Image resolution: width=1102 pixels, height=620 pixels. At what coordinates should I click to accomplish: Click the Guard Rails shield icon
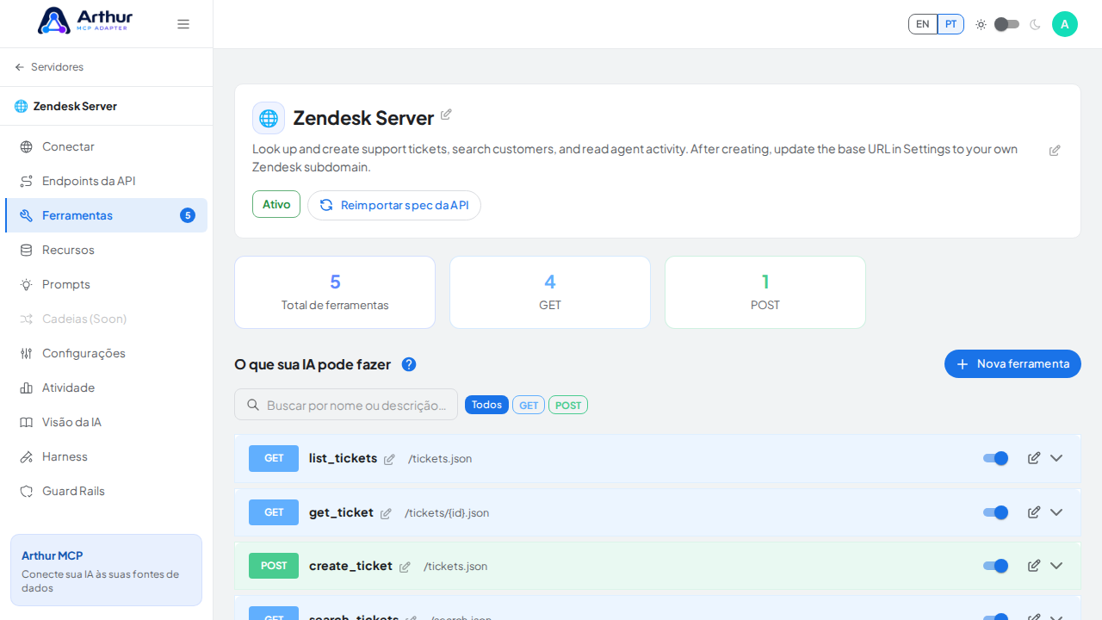click(x=27, y=492)
